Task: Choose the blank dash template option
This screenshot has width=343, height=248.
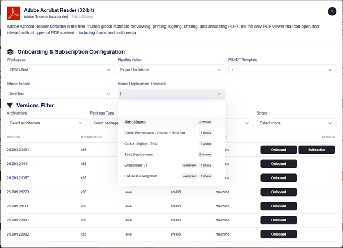Action: point(172,111)
